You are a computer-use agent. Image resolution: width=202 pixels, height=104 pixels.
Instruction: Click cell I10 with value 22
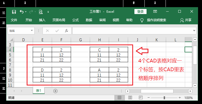[118, 80]
